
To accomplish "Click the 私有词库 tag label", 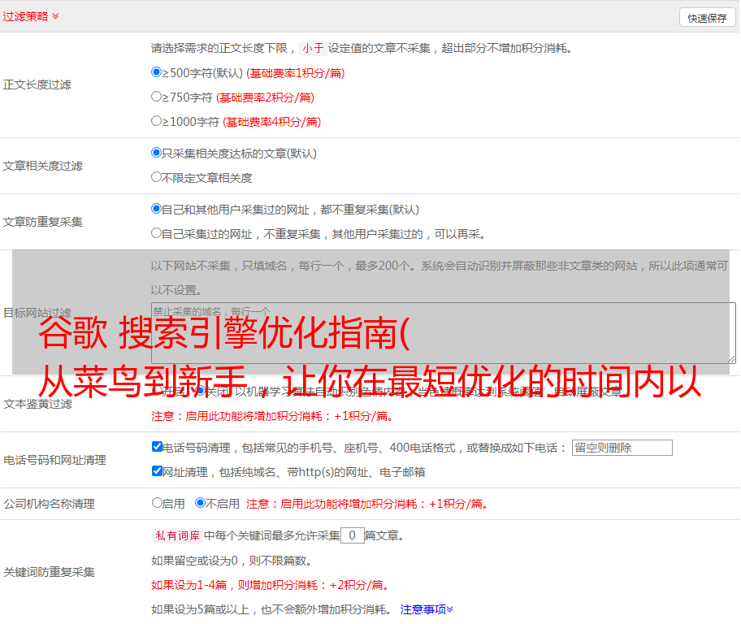I will pos(176,535).
